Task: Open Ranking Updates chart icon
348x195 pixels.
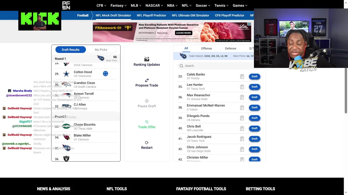Action: 147,59
